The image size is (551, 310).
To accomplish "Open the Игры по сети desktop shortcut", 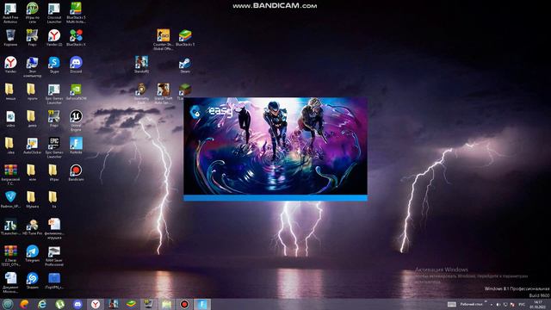I will 32,12.
